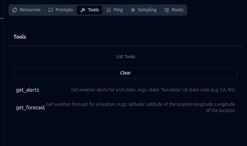Image resolution: width=247 pixels, height=146 pixels.
Task: Click the folder tree icon for Roots
Action: (x=167, y=10)
